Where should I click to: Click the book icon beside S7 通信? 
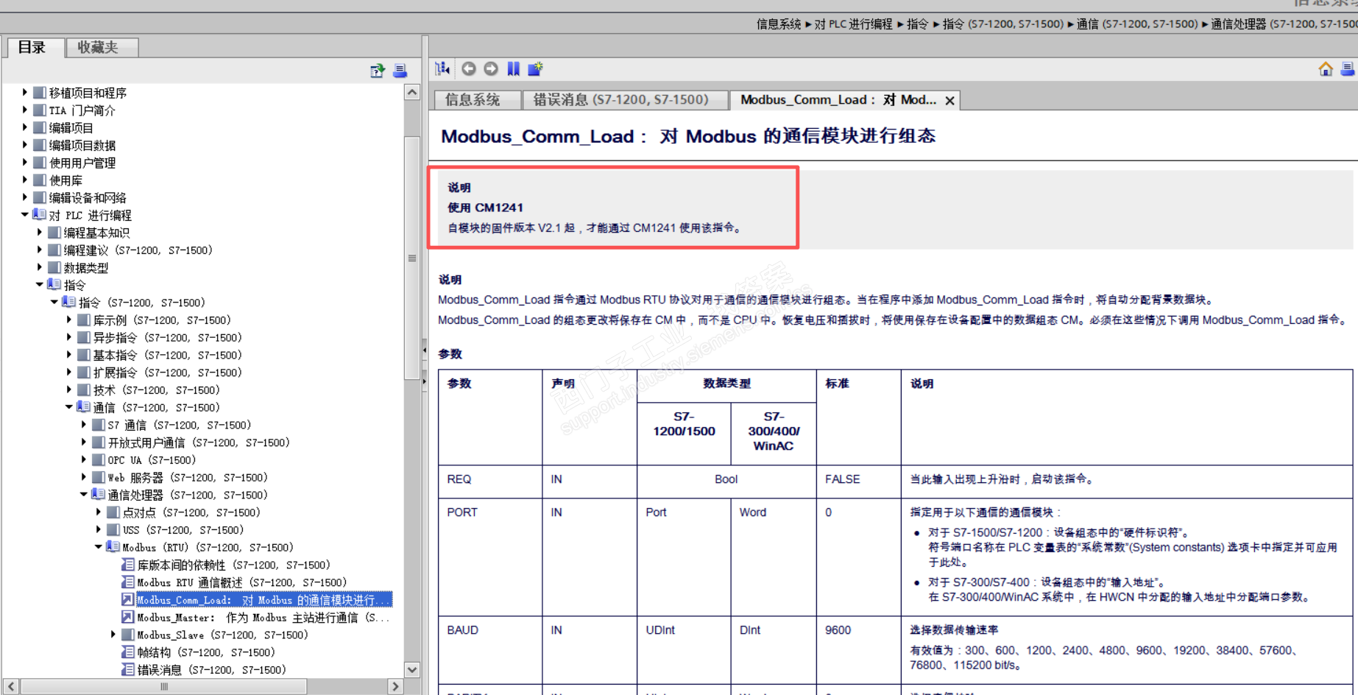tap(99, 425)
